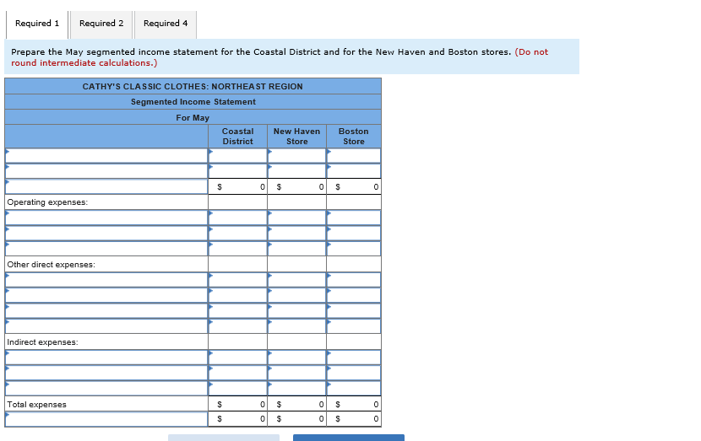Open third label dropdown, left of the top subtotal zeros
The width and height of the screenshot is (701, 441).
[106, 186]
